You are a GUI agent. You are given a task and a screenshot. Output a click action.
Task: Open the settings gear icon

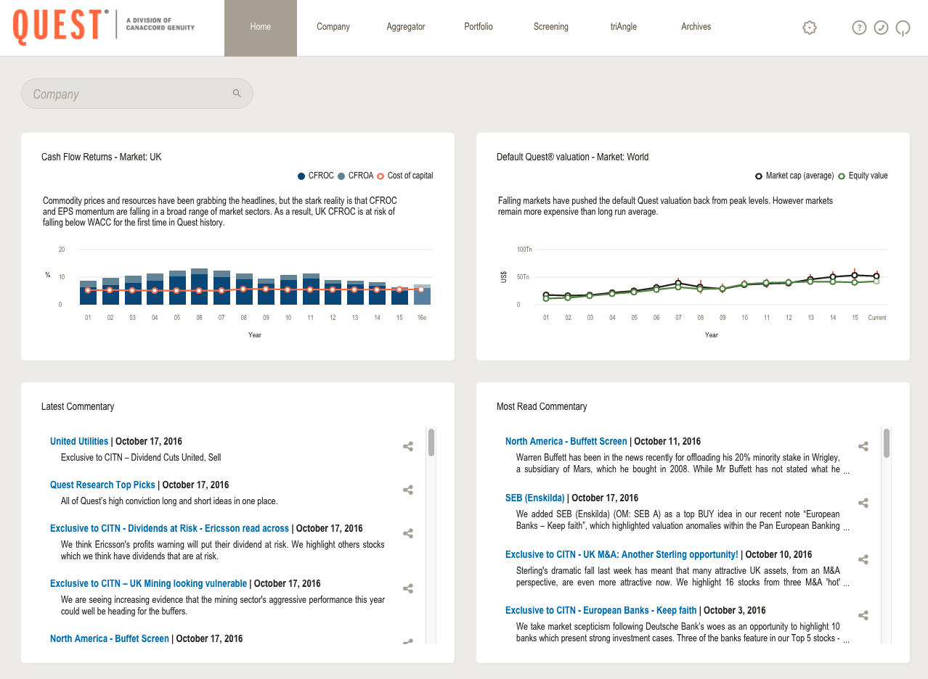810,28
